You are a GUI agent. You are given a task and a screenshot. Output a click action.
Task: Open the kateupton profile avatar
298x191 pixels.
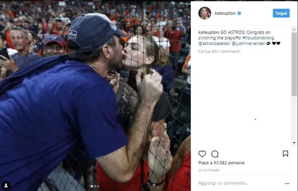[x=205, y=13]
